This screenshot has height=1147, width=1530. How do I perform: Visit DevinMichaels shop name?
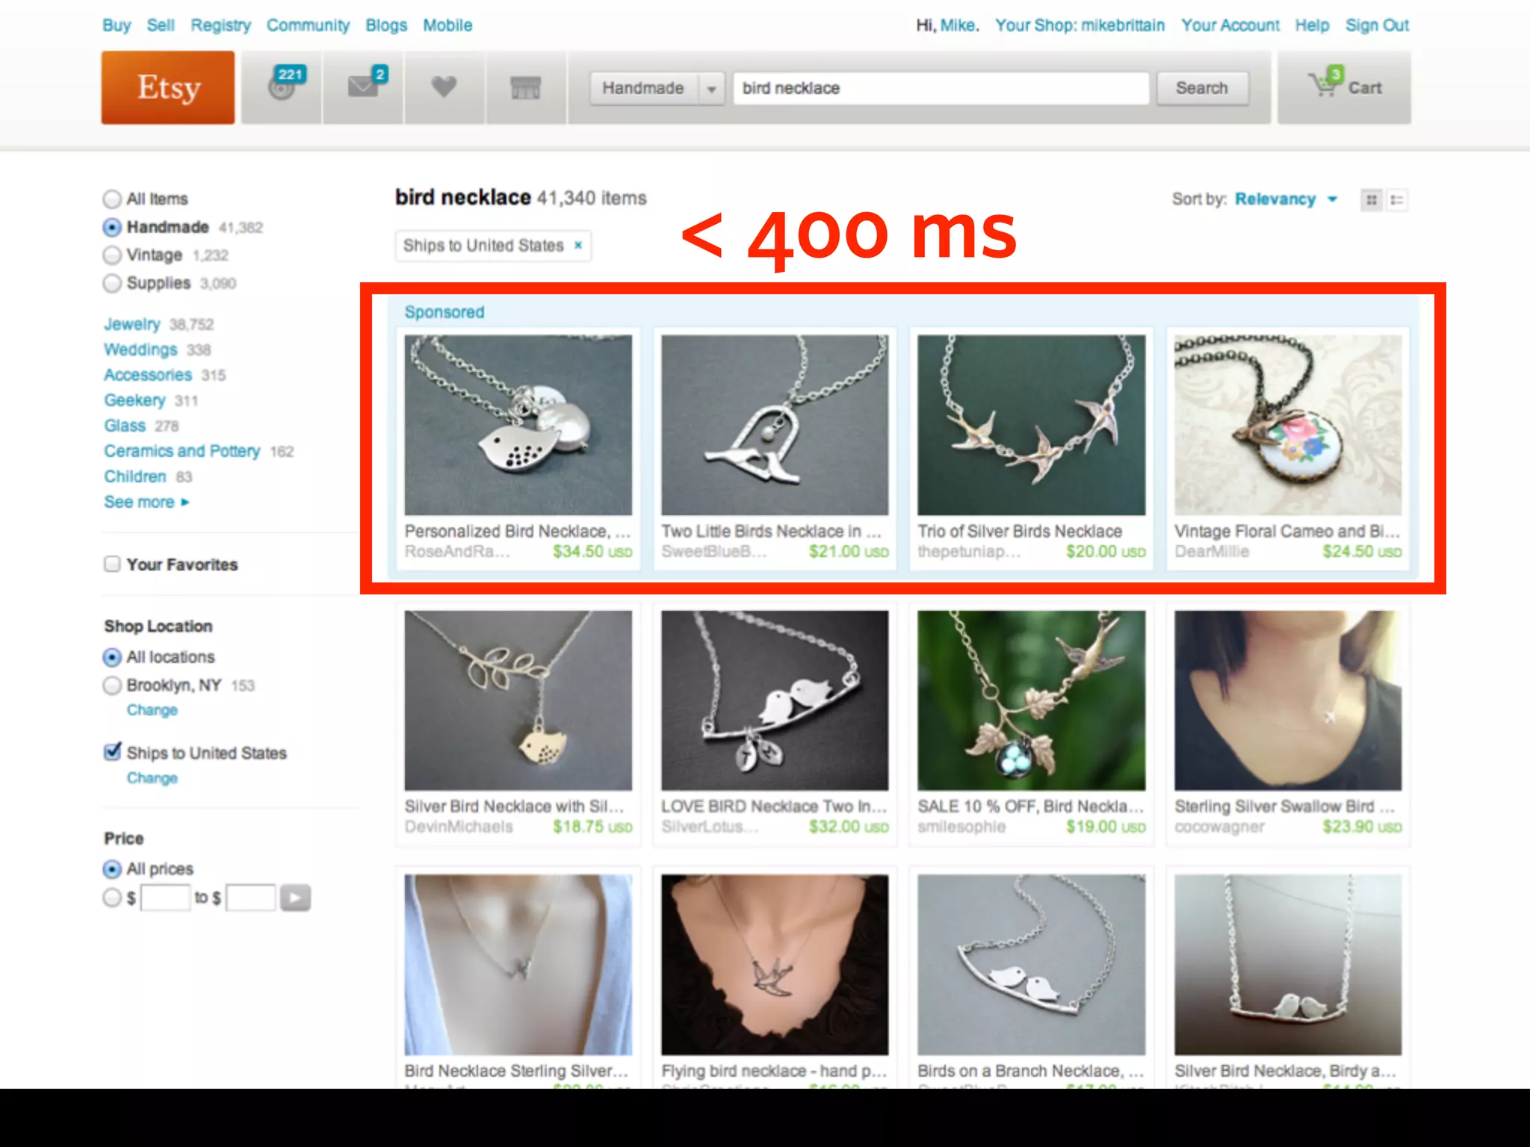(x=459, y=827)
